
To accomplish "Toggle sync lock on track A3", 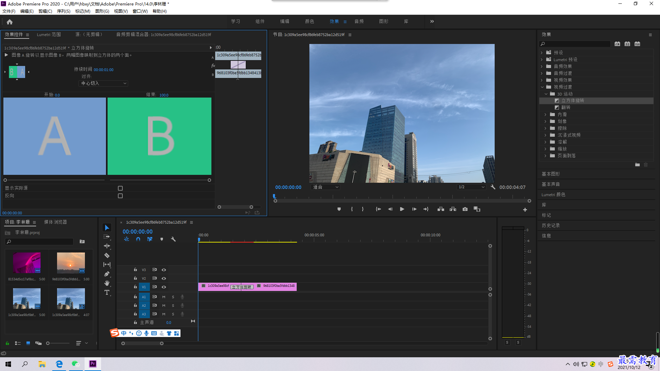I will click(x=155, y=314).
